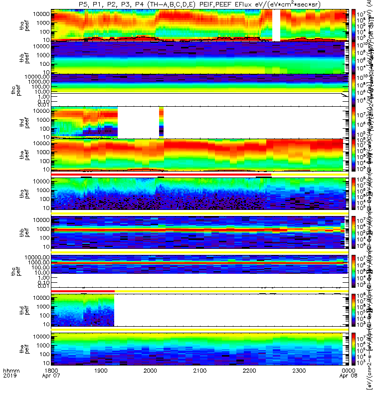This screenshot has height=399, width=374.
Task: Select the 'thd peif' axis label
Action: tap(24, 310)
